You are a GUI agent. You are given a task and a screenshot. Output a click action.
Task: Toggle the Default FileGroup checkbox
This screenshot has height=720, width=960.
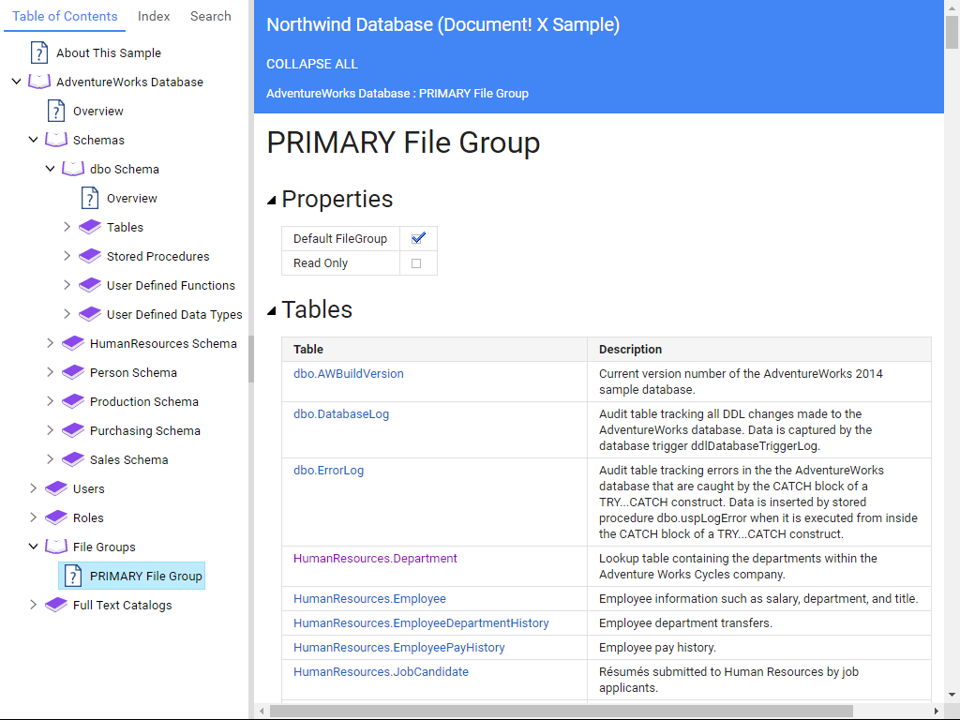coord(418,238)
